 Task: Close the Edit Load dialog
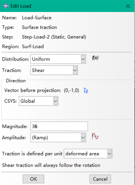[x=128, y=6]
